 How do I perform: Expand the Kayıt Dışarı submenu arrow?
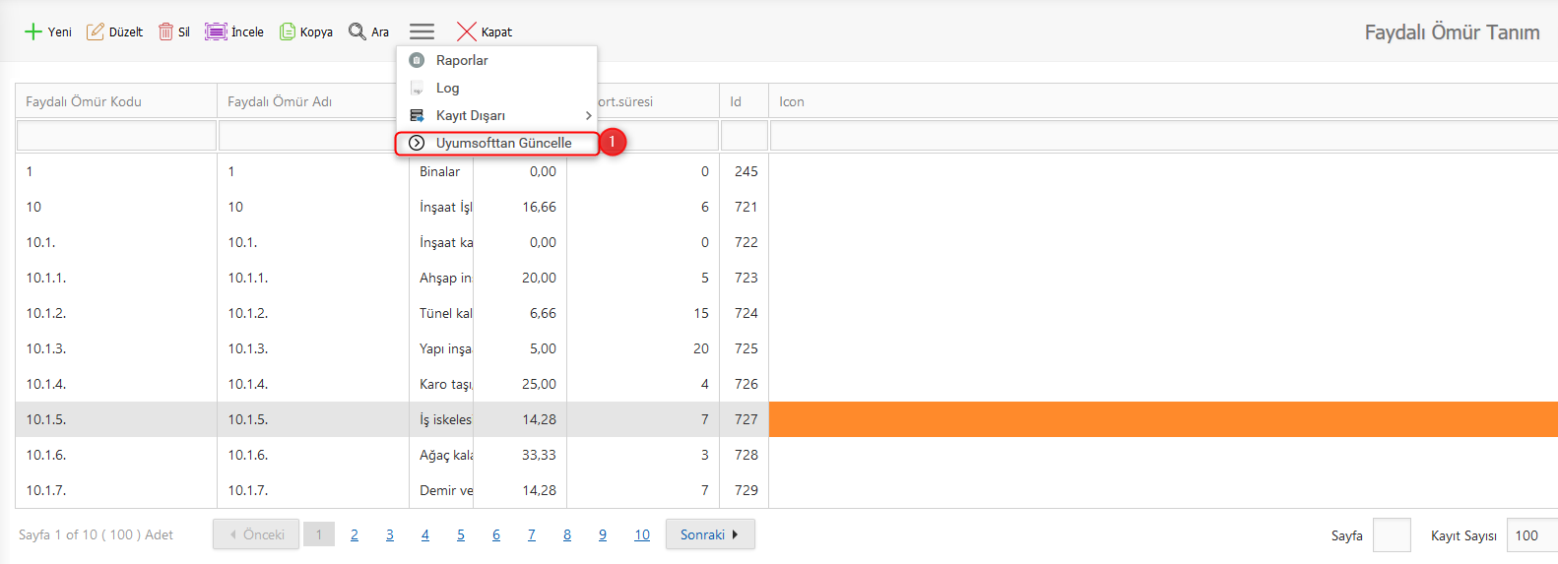(588, 115)
